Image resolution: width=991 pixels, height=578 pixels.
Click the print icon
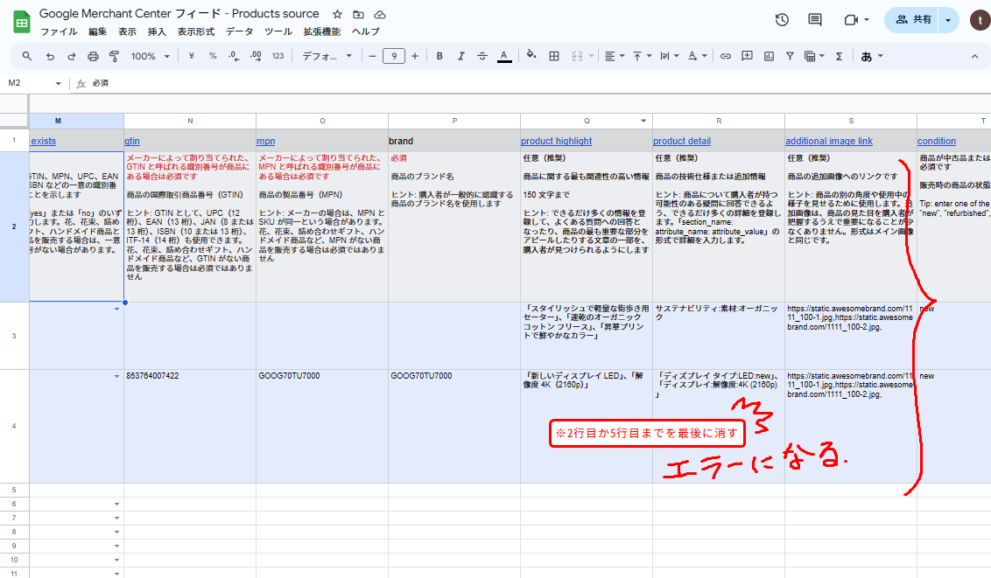click(x=93, y=56)
